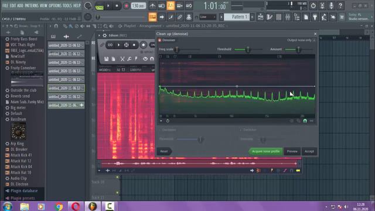Image resolution: width=375 pixels, height=211 pixels.
Task: Open the OPTIONS menu
Action: coord(55,5)
